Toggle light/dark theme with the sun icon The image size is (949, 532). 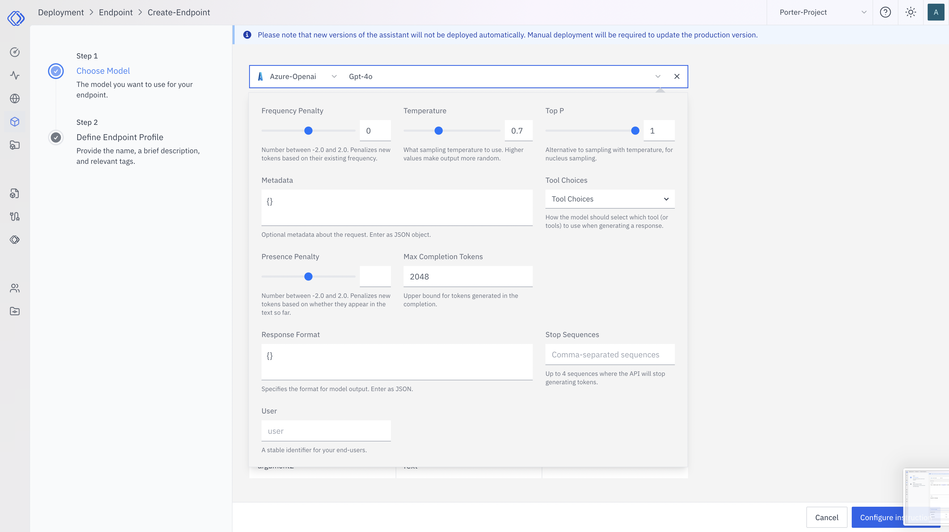click(x=910, y=12)
